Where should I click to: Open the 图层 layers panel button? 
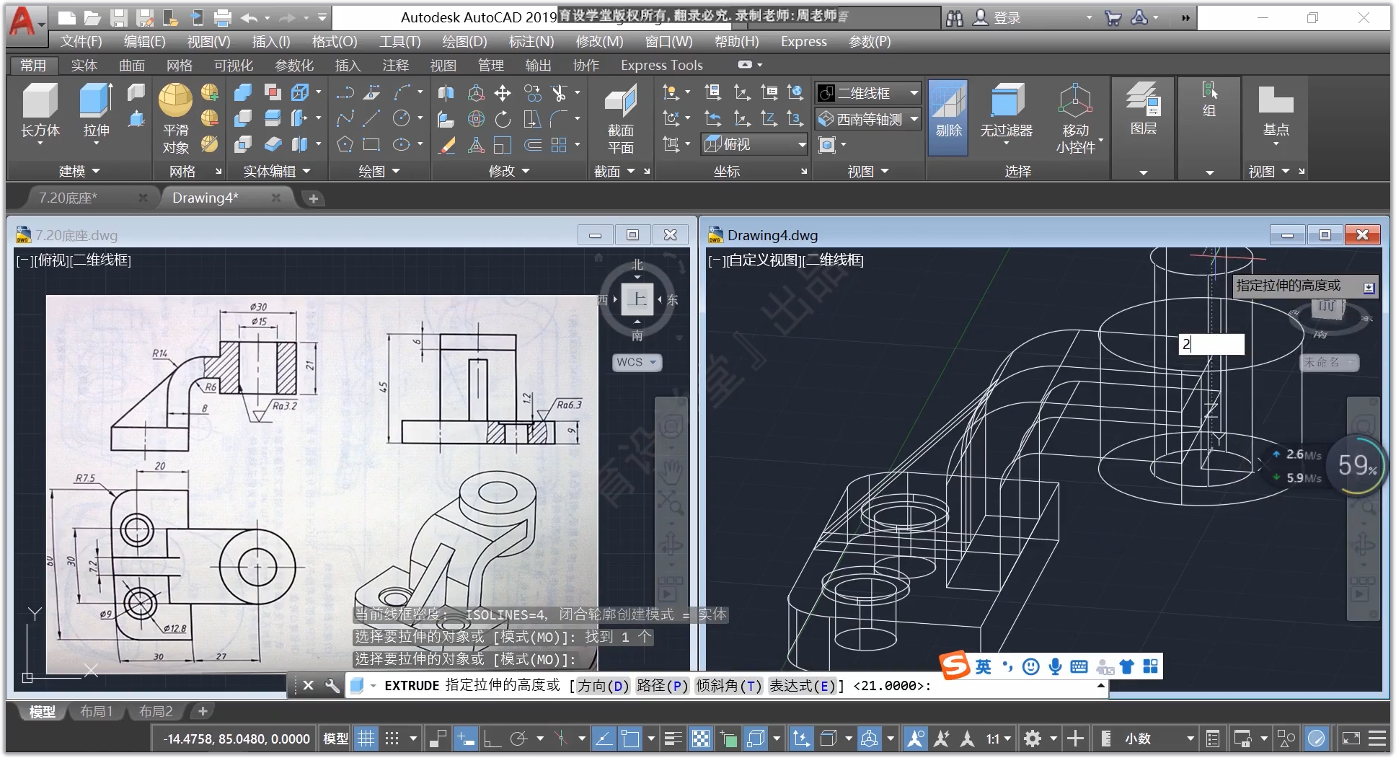[1144, 110]
